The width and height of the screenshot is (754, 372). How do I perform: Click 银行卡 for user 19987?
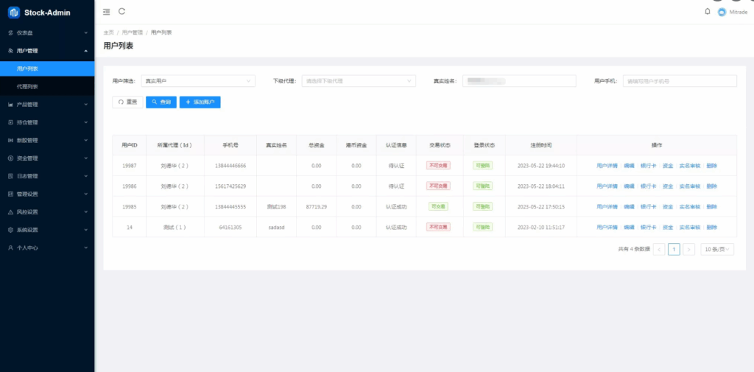coord(648,166)
